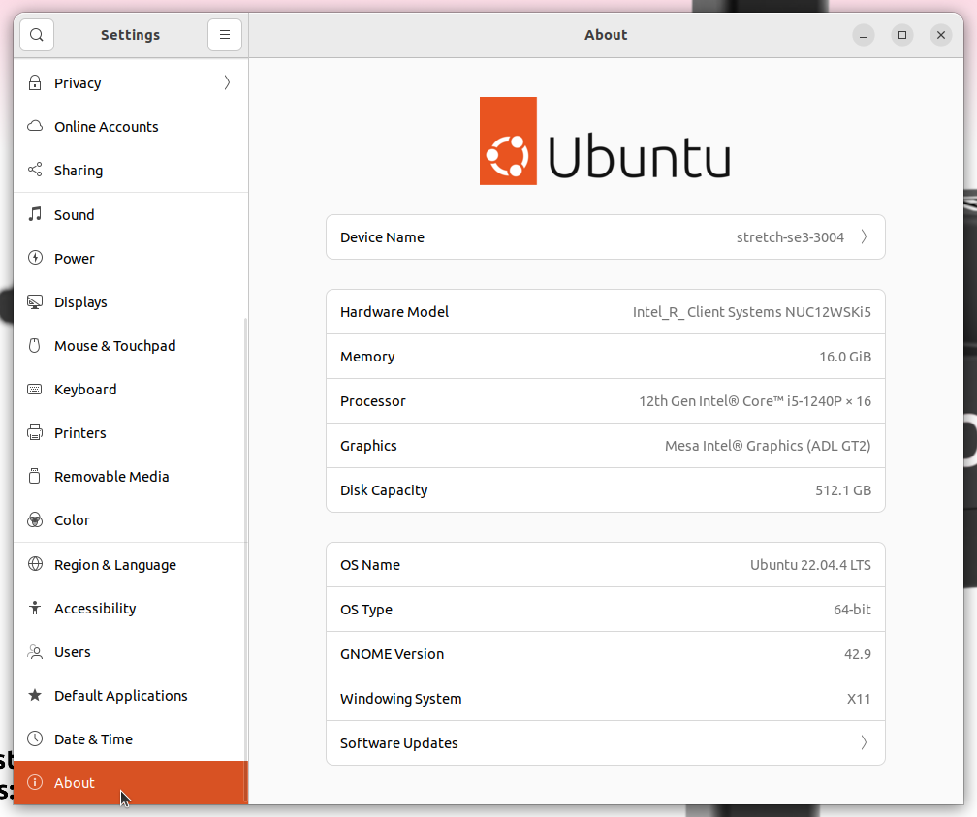
Task: Switch to the Sound panel
Action: (131, 214)
